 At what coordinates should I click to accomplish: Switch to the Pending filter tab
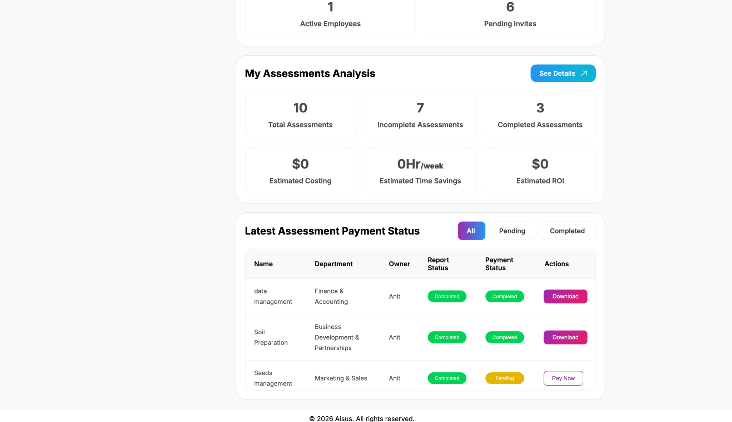[x=512, y=231]
